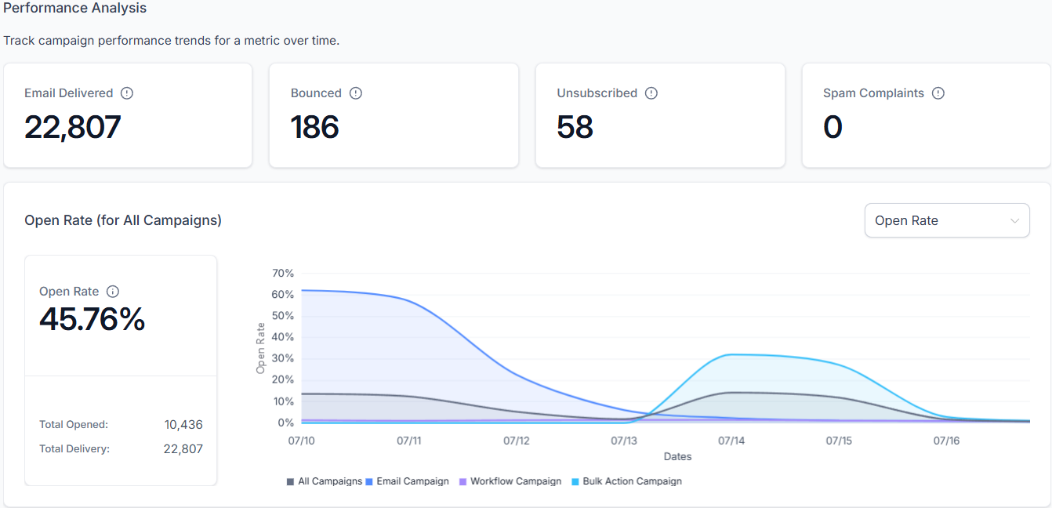Click the Email Delivered card label

point(69,93)
